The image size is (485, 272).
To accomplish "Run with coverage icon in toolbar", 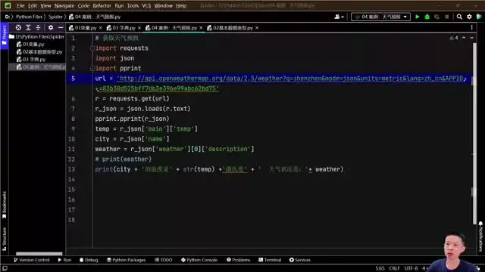I will pyautogui.click(x=436, y=17).
